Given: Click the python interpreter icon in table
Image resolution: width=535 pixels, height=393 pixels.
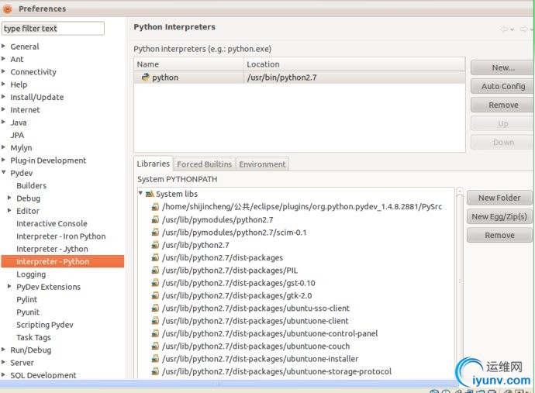Looking at the screenshot, I should point(145,78).
